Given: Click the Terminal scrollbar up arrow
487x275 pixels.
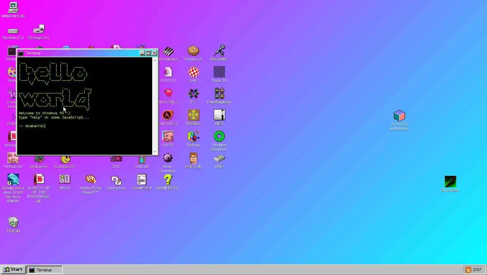Looking at the screenshot, I should (155, 60).
